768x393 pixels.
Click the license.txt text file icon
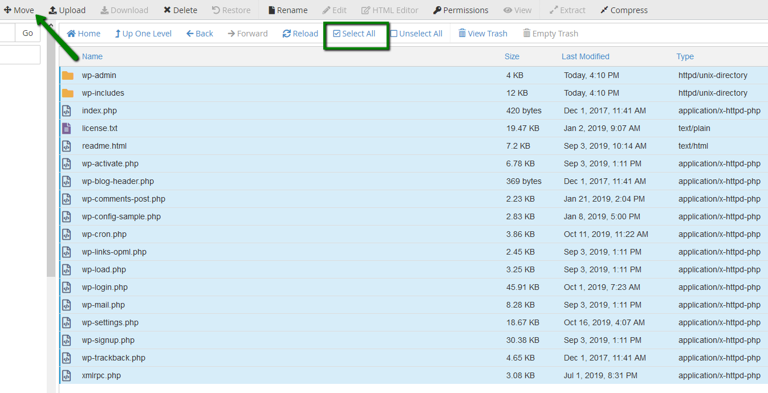pyautogui.click(x=67, y=128)
